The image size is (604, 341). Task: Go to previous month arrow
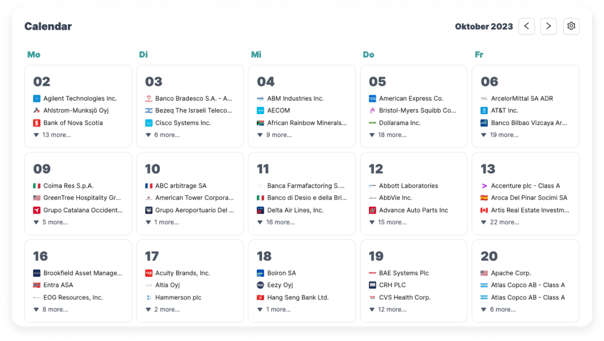pyautogui.click(x=526, y=26)
